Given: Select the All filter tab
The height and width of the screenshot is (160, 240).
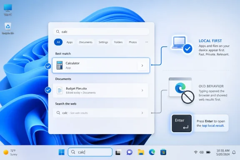Looking at the screenshot, I should click(x=58, y=42).
